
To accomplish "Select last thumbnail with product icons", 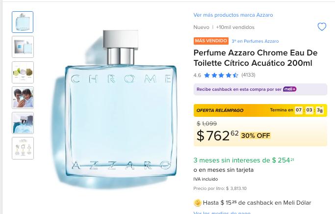I will click(23, 148).
